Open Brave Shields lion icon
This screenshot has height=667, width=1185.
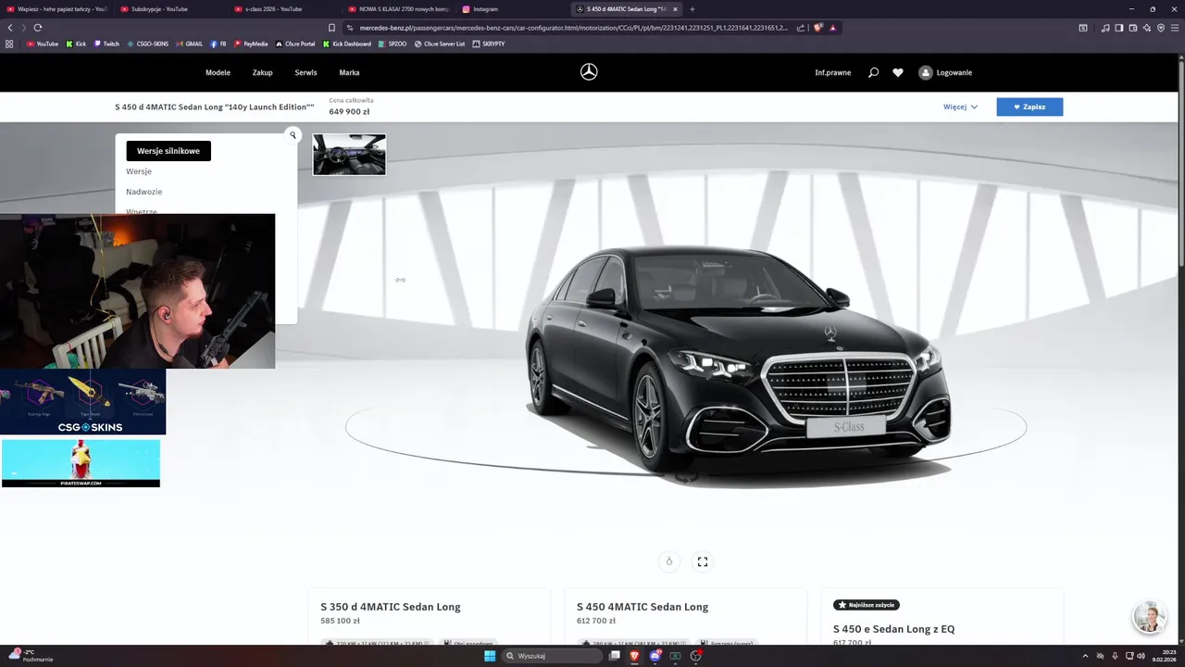point(818,28)
